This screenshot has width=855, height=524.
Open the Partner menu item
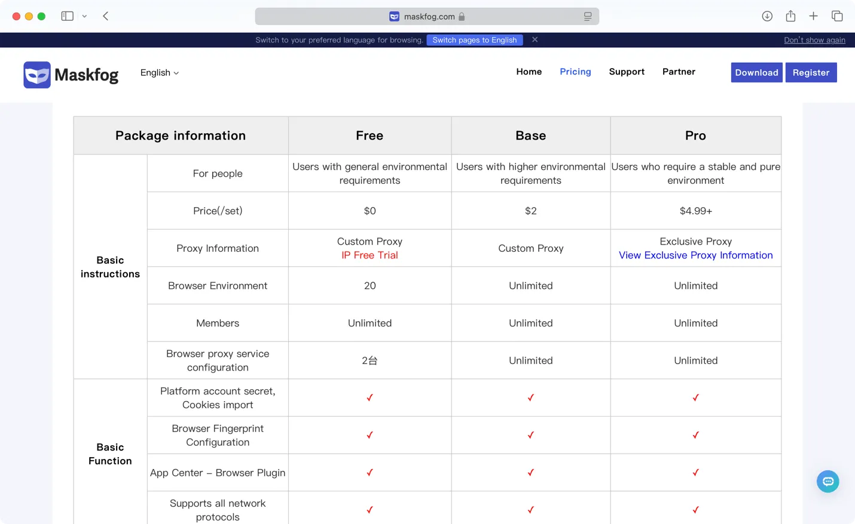coord(679,71)
